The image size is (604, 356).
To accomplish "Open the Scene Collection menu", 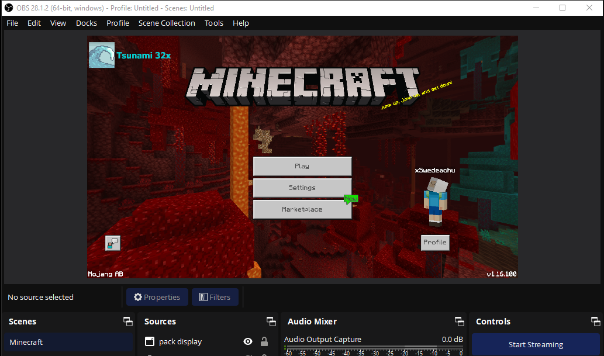I will (166, 23).
